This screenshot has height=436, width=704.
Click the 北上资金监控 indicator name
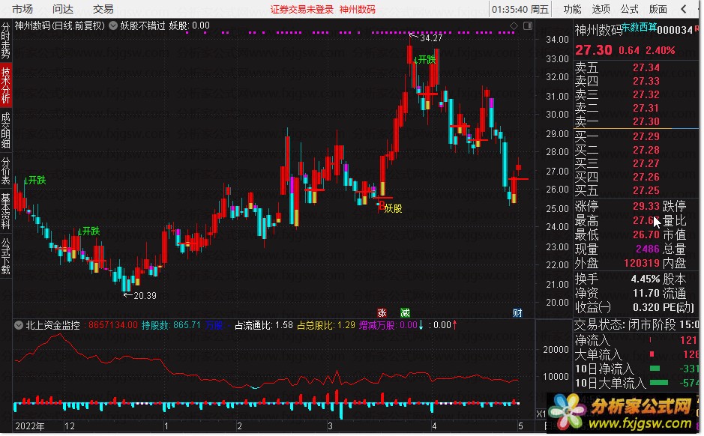tap(52, 325)
